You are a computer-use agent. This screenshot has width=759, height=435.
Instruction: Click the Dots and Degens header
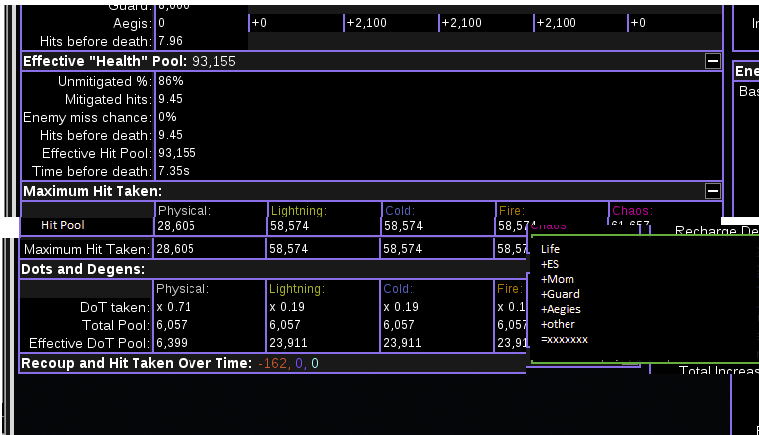pyautogui.click(x=83, y=269)
